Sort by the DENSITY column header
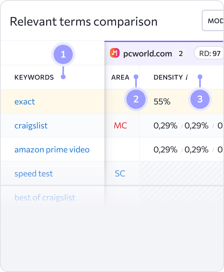224x272 pixels. click(168, 77)
